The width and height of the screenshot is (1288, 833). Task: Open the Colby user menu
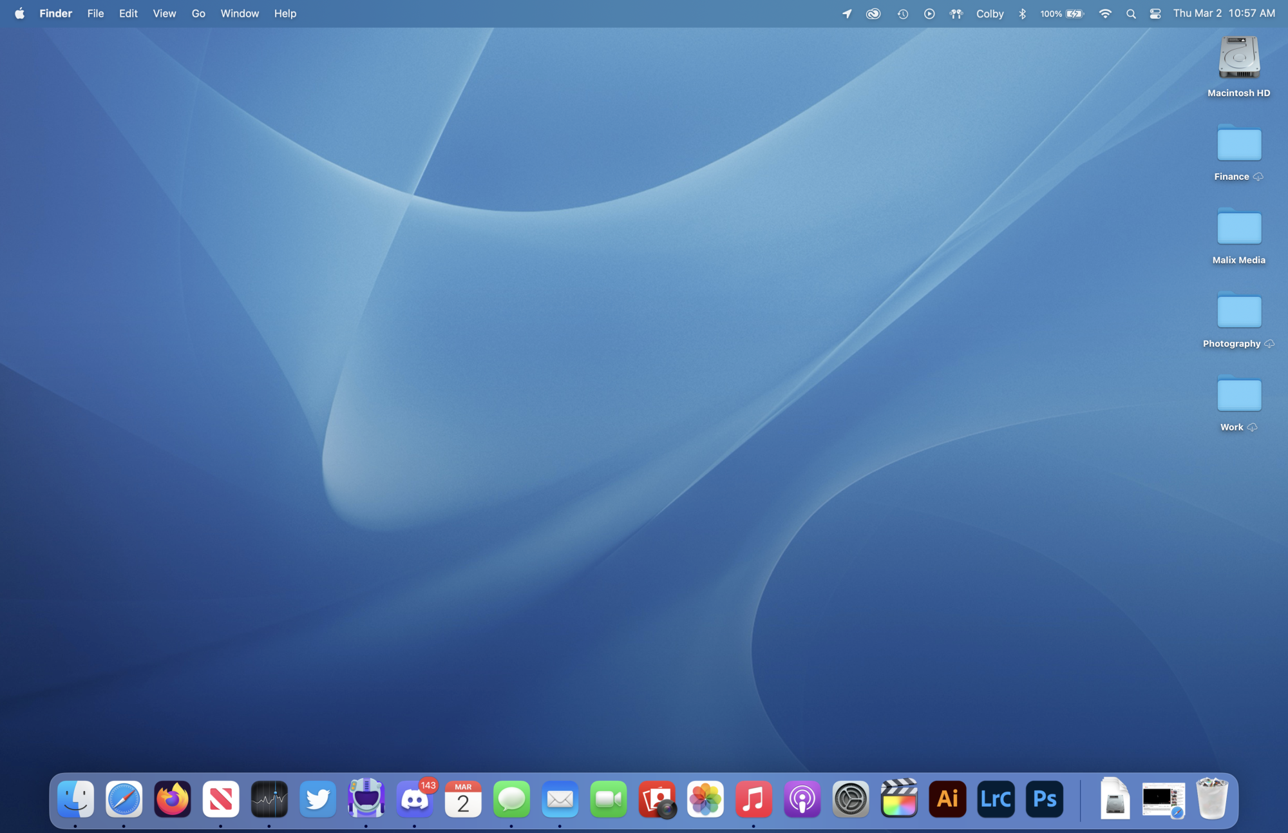990,14
